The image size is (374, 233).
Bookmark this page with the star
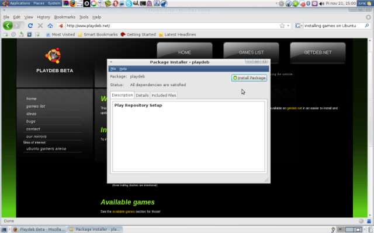(282, 26)
